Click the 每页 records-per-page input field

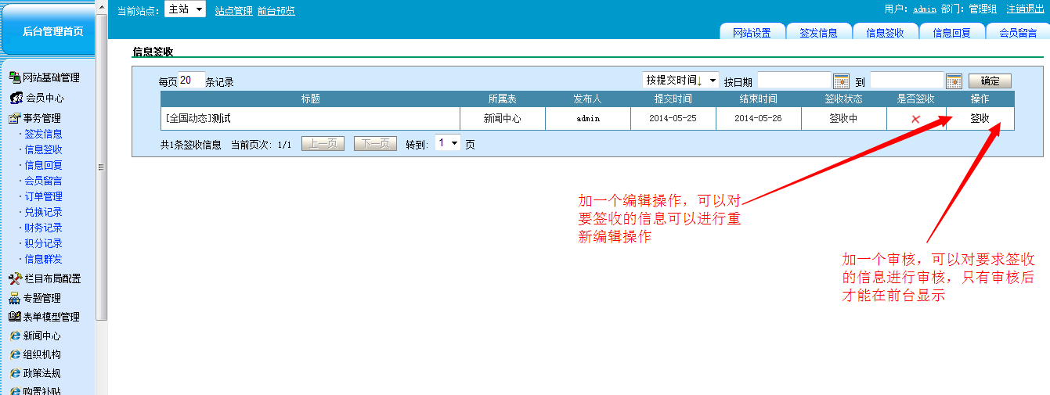[x=191, y=81]
